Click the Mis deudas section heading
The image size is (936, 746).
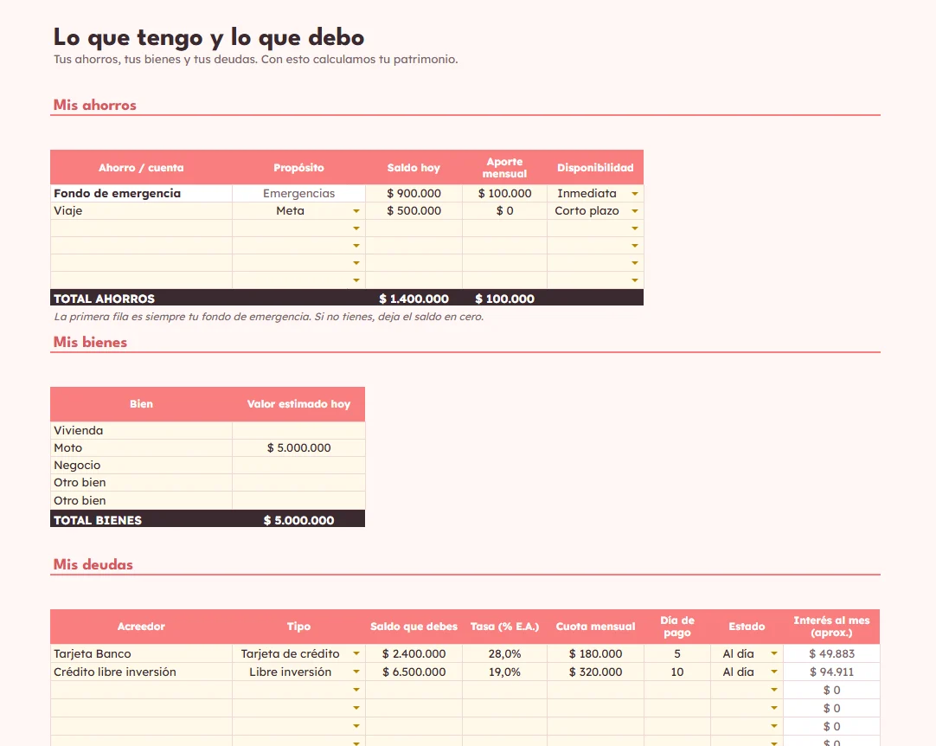[93, 564]
